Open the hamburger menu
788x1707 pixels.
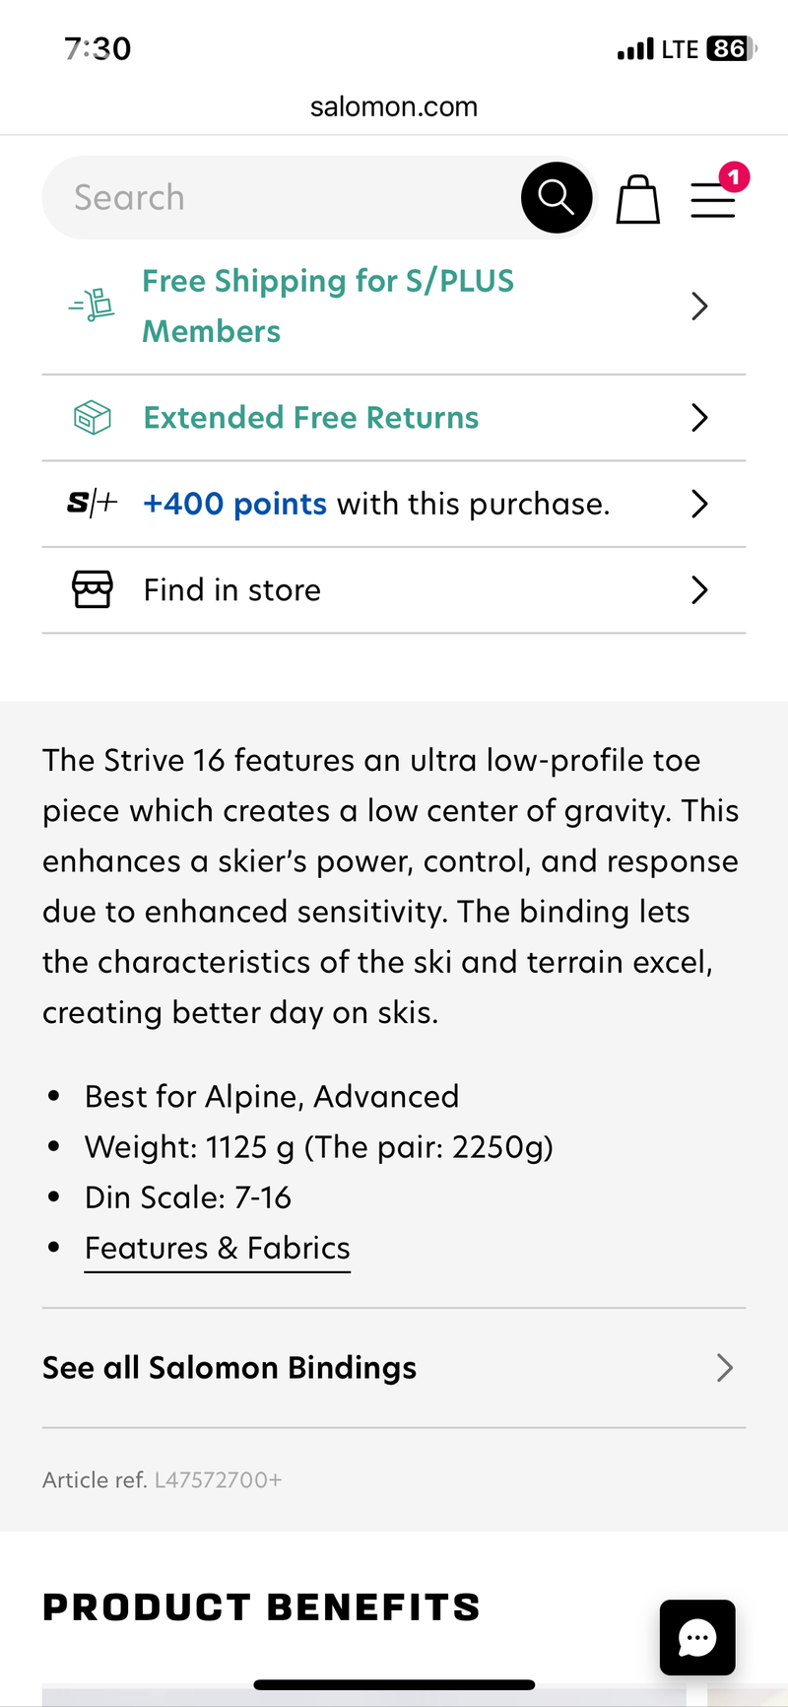point(713,199)
